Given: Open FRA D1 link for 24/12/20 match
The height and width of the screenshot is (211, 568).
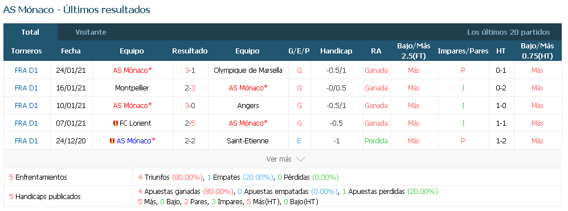Looking at the screenshot, I should click(26, 141).
